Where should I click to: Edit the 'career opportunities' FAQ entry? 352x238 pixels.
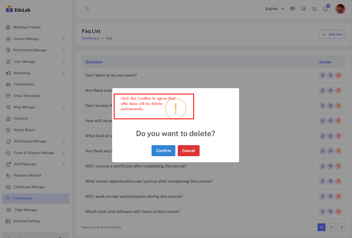[322, 181]
